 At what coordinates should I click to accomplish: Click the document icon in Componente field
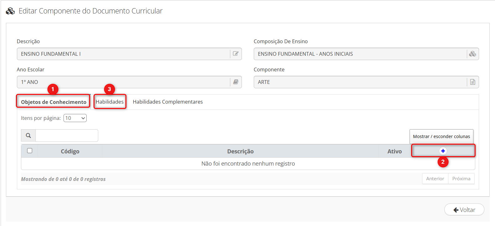[x=472, y=82]
